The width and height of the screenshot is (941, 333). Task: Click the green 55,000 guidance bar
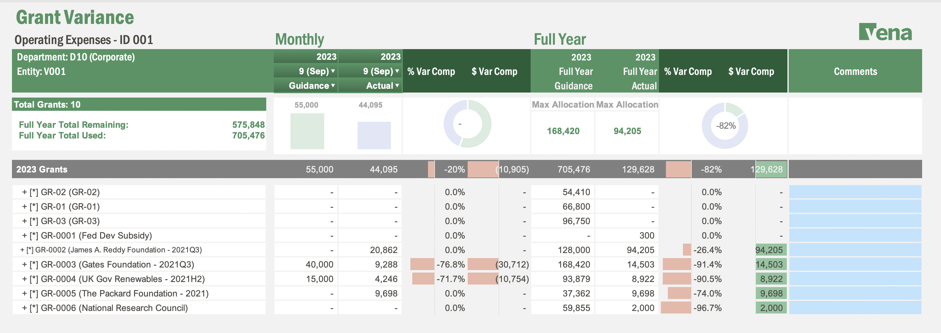click(307, 131)
